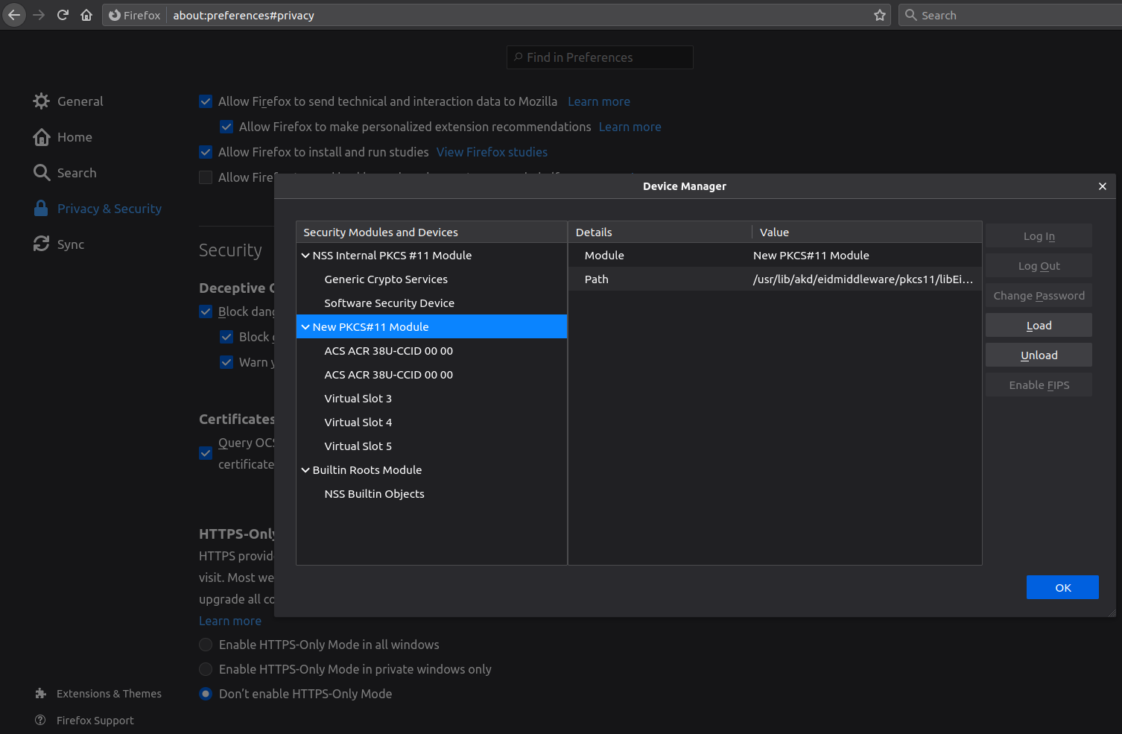Confirm the dialog with OK
The width and height of the screenshot is (1122, 734).
tap(1062, 588)
